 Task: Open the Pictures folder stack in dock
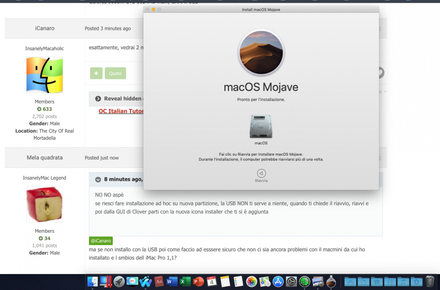[377, 281]
